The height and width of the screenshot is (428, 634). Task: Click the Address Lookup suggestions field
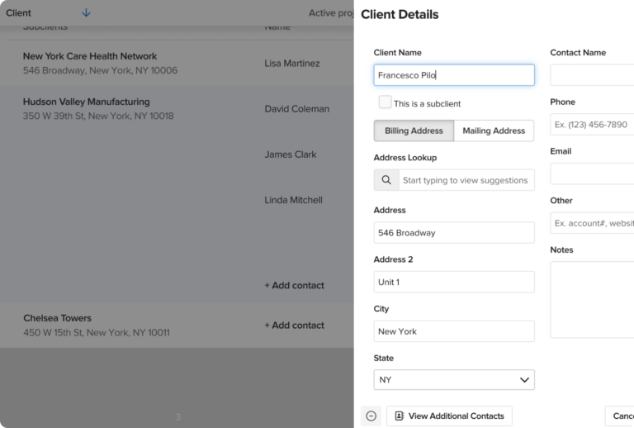(466, 180)
